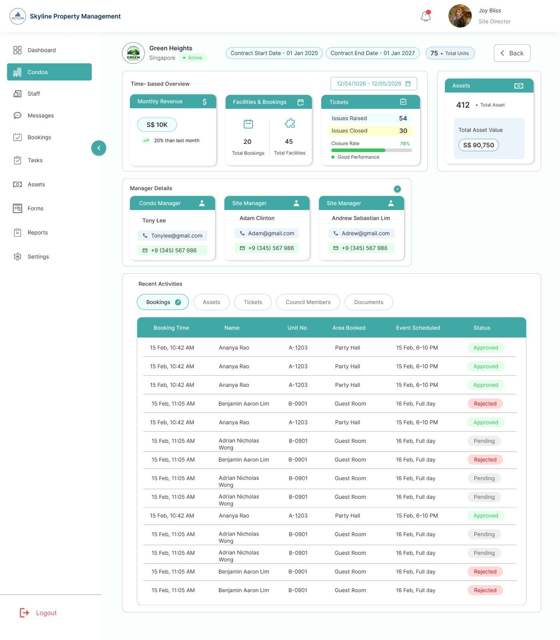
Task: Switch to the Tickets activity tab
Action: point(253,302)
